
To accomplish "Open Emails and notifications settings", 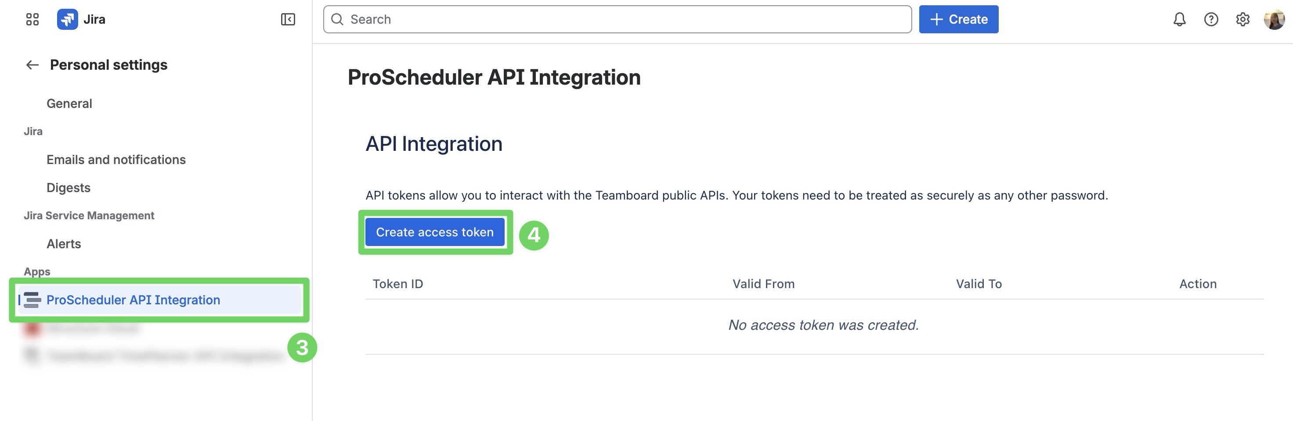I will [x=116, y=160].
